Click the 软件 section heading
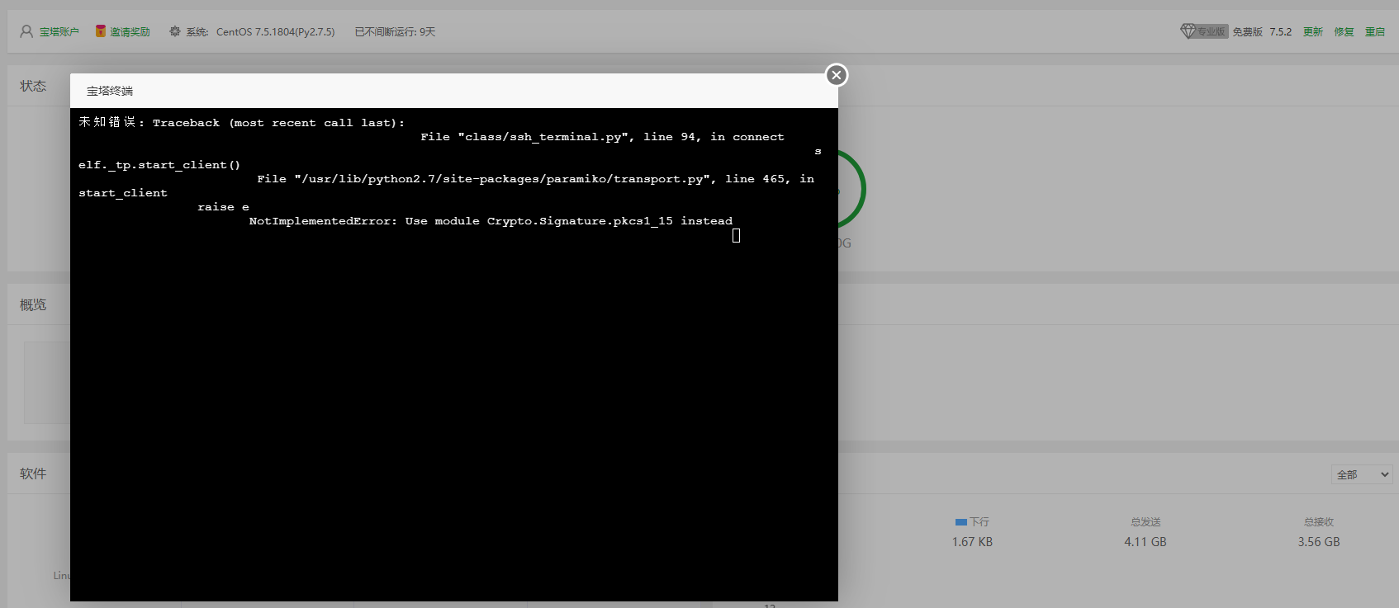 [x=33, y=474]
